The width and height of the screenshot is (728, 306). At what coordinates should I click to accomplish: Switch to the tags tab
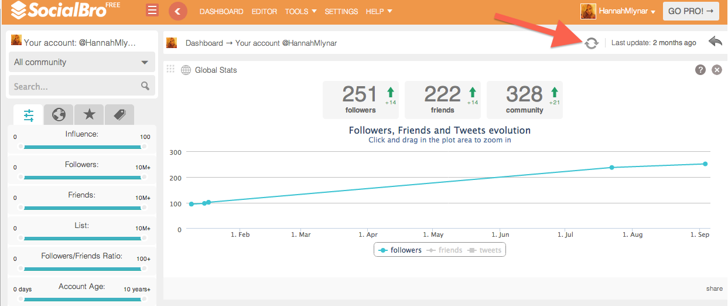[119, 114]
